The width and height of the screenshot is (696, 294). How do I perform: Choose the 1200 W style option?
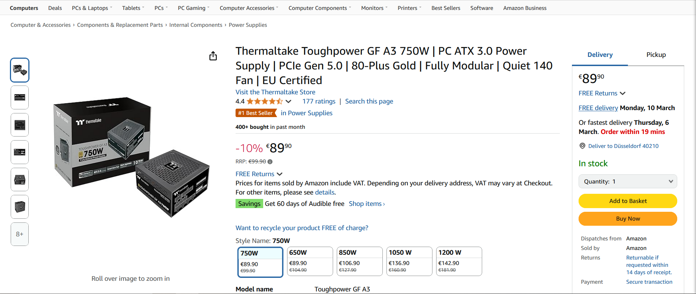pyautogui.click(x=459, y=261)
